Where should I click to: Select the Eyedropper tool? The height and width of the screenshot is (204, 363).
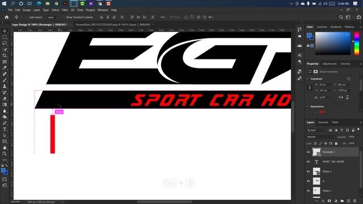click(x=5, y=68)
